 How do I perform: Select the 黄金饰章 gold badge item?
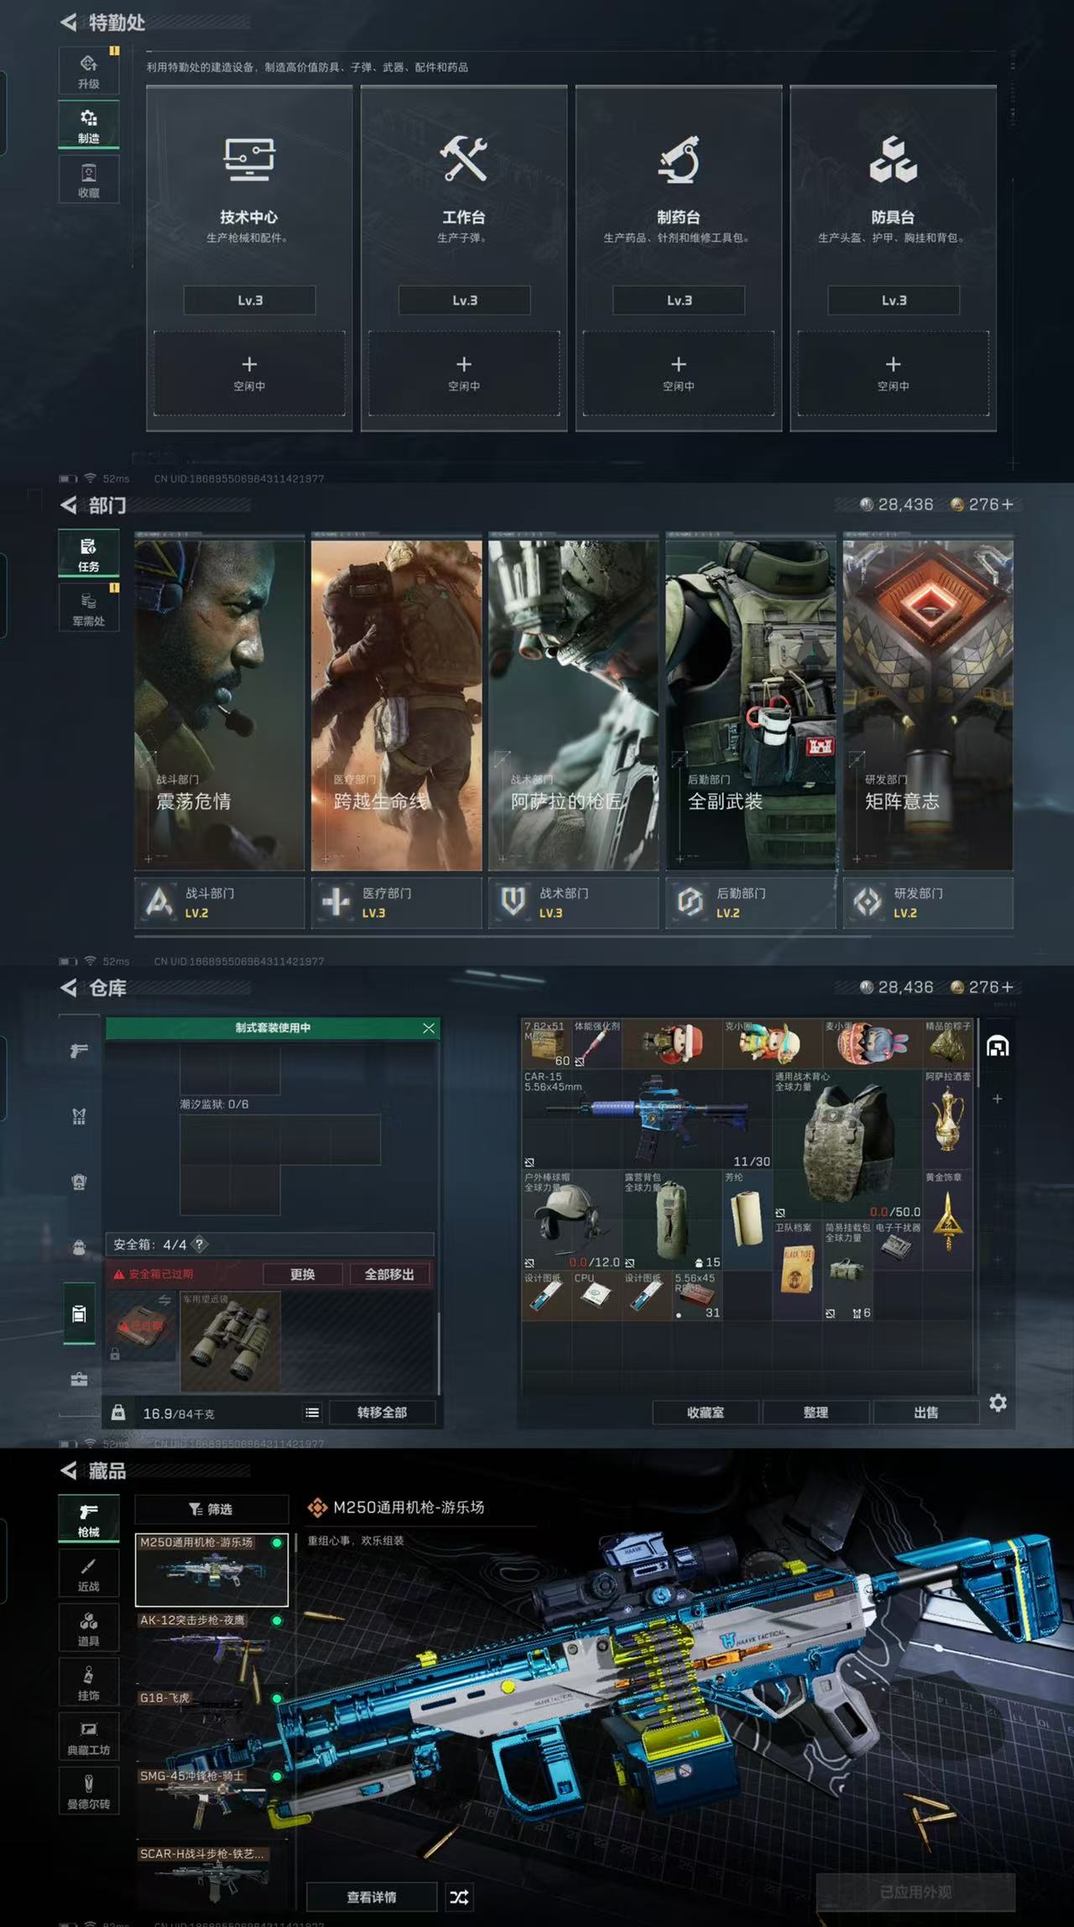949,1219
